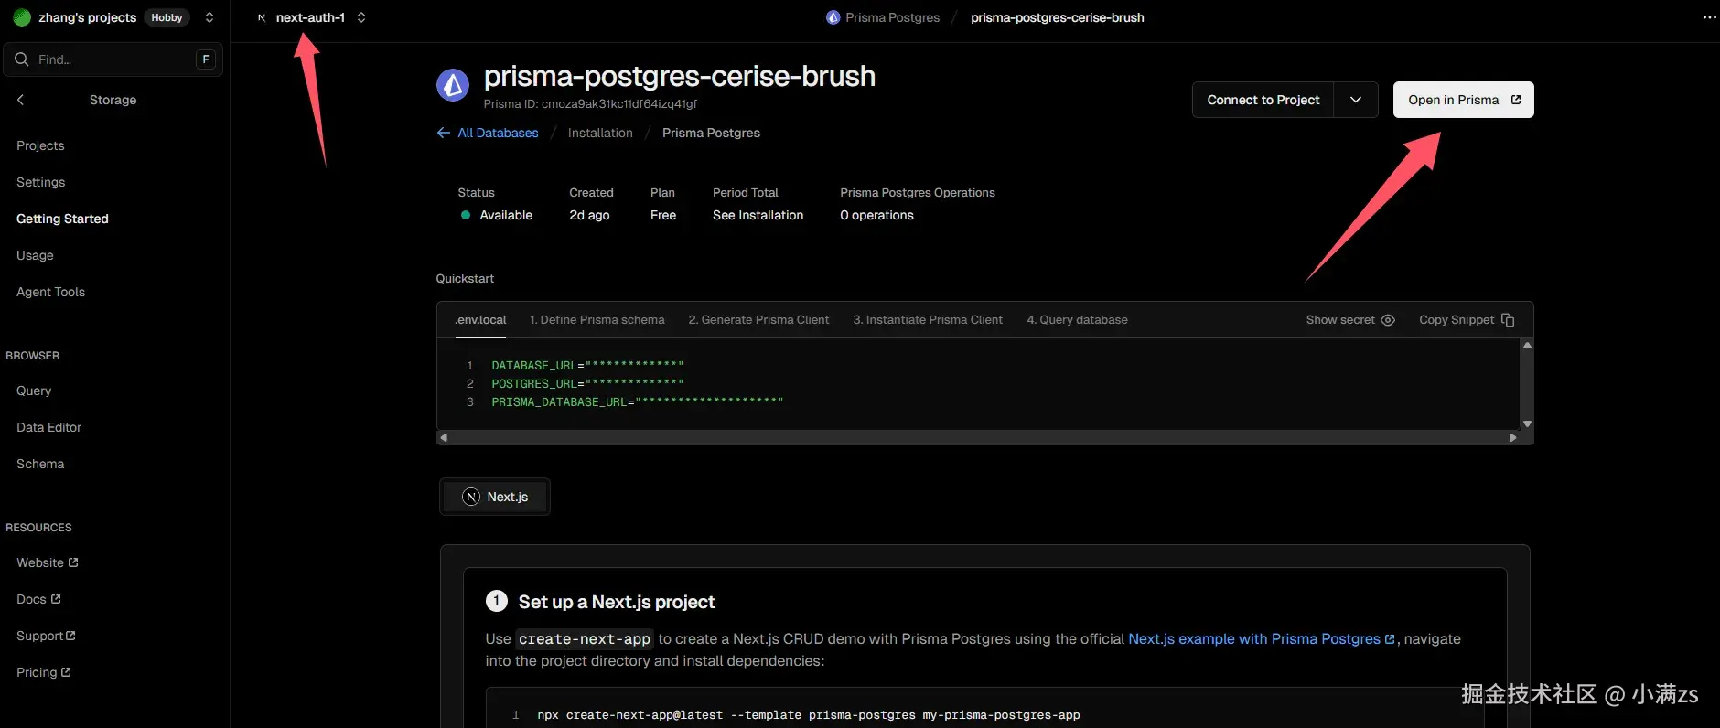Viewport: 1720px width, 728px height.
Task: Click the Next.js logo icon
Action: click(x=471, y=497)
